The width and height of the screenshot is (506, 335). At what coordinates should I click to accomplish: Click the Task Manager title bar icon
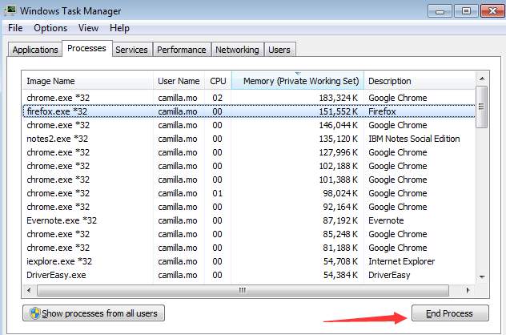[10, 10]
